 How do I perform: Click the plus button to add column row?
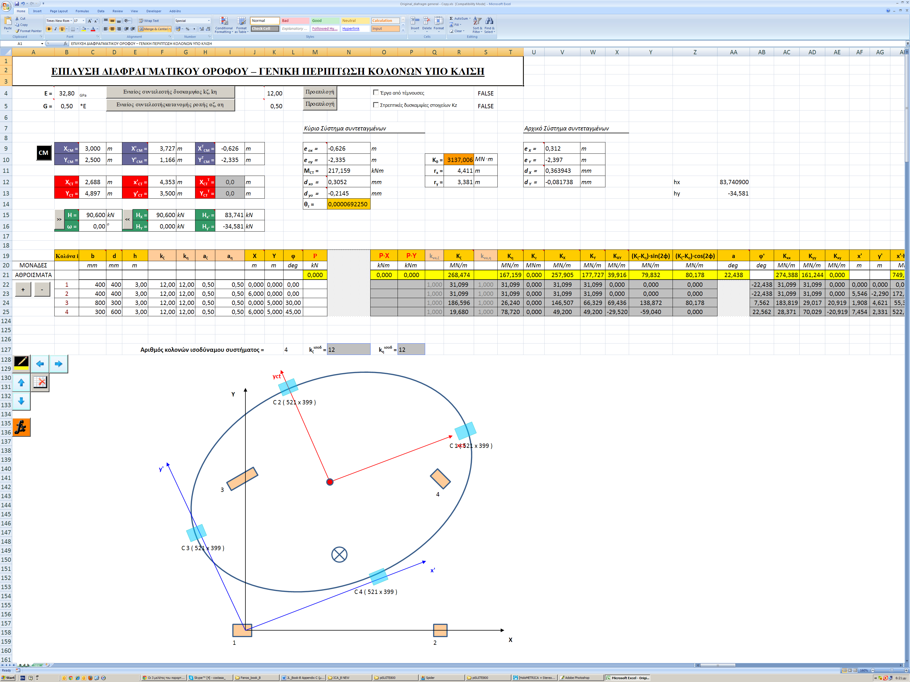(23, 289)
